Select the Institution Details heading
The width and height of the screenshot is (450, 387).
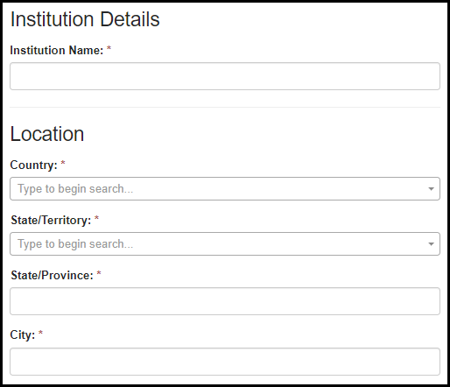(85, 19)
